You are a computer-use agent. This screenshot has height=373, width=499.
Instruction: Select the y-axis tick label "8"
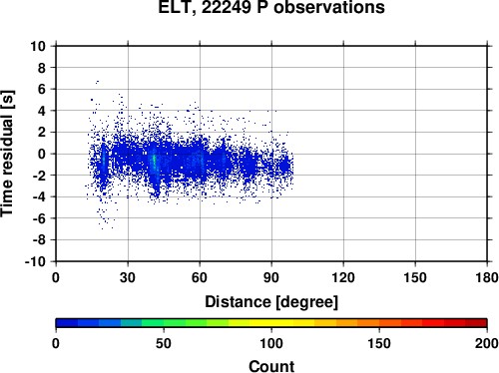42,68
